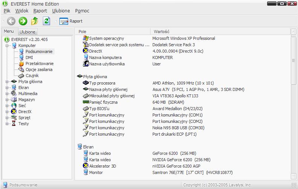This screenshot has height=189, width=298.
Task: Switch to the Ulubione sidebar tab
Action: click(x=27, y=32)
